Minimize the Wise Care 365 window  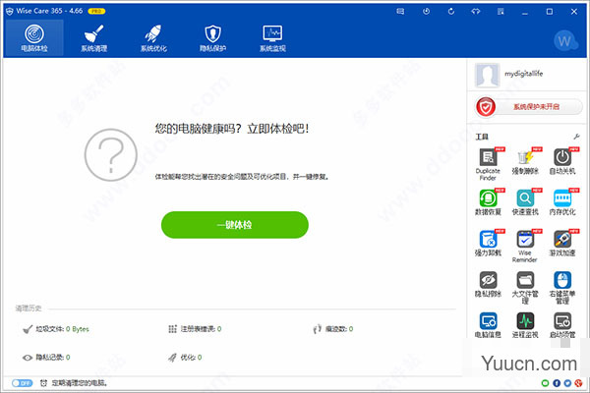tap(525, 12)
